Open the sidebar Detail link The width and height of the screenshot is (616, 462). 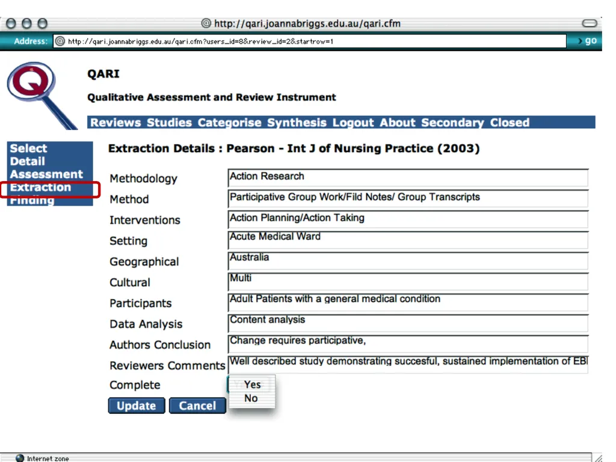point(28,161)
